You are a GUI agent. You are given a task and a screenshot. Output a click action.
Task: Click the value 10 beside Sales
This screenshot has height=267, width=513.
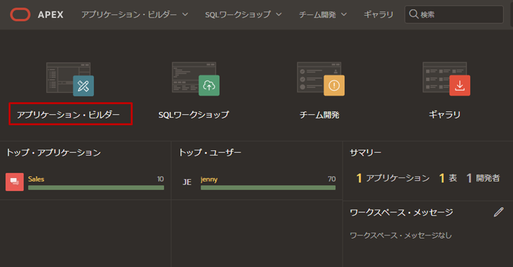160,179
